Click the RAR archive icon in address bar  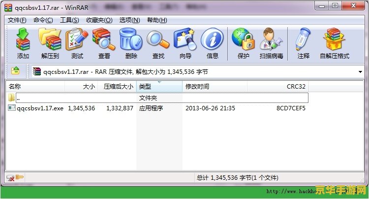point(37,71)
